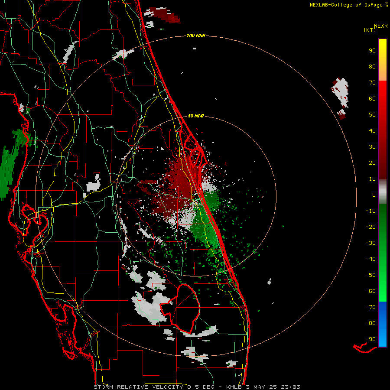Click the [KT] units label
Viewport: 390px width, 390px height.
click(370, 30)
